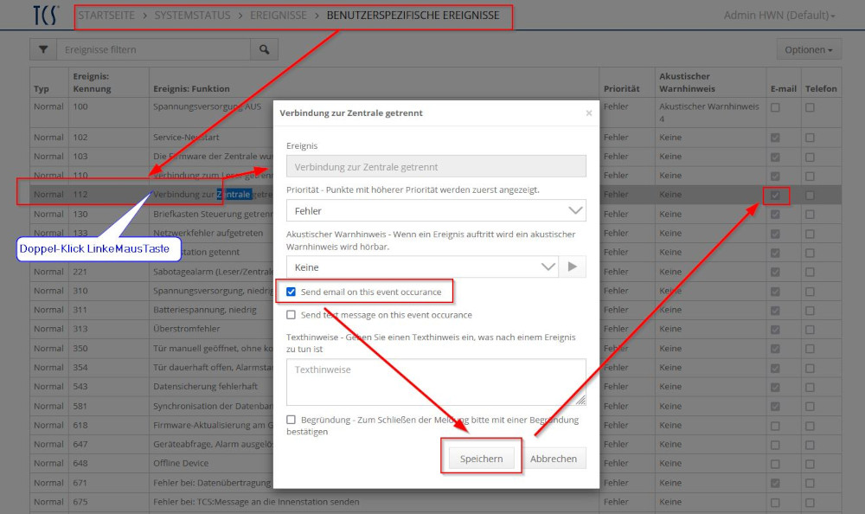The width and height of the screenshot is (865, 514).
Task: Toggle 'Send email on this event occurance'
Action: coord(292,292)
